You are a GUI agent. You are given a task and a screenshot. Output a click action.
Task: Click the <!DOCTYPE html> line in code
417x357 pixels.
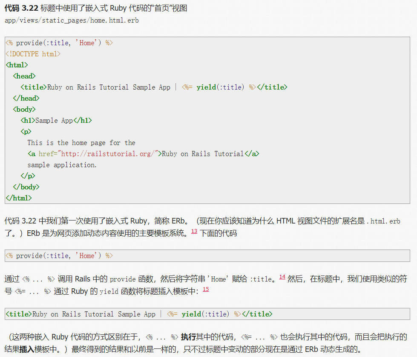(33, 53)
